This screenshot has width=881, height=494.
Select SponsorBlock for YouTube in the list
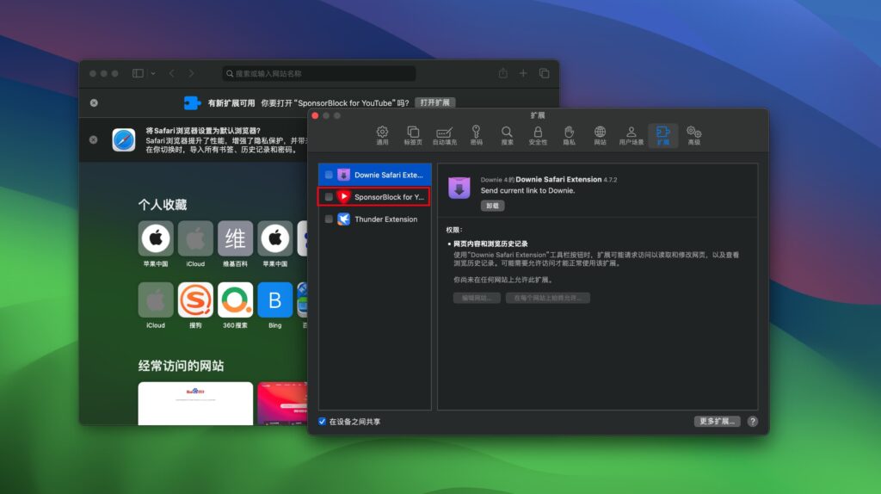coord(375,197)
